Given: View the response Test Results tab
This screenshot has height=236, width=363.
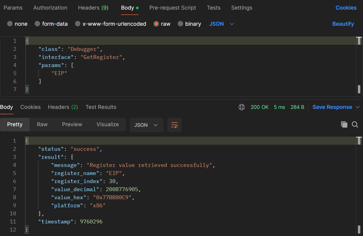Looking at the screenshot, I should tap(101, 107).
